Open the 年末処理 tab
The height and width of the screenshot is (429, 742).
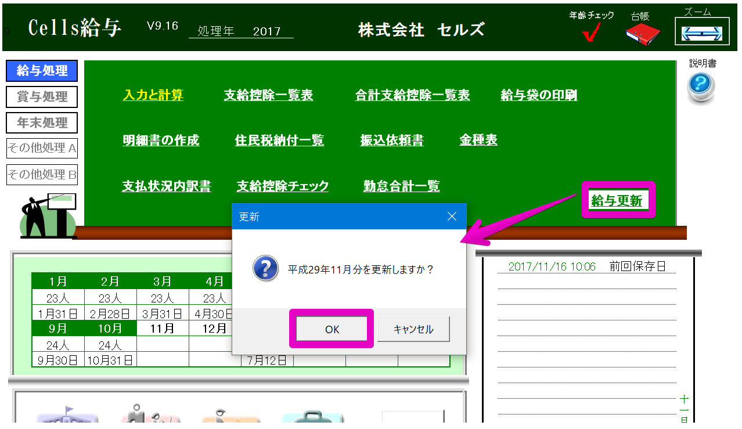pos(42,123)
